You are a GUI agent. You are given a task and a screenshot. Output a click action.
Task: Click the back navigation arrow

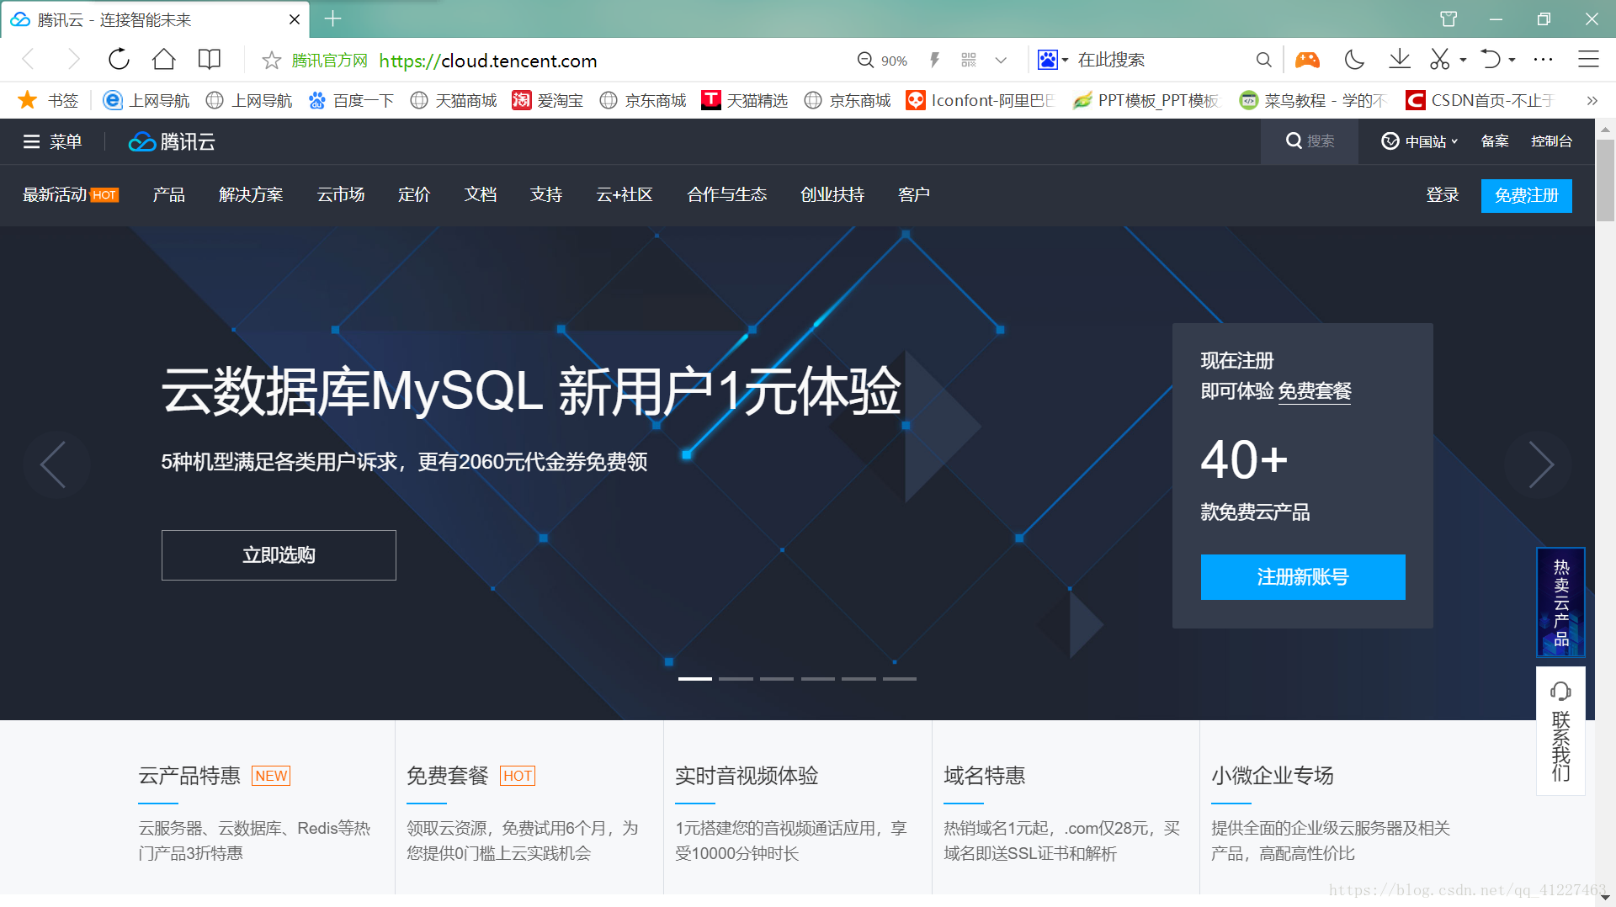pos(29,60)
